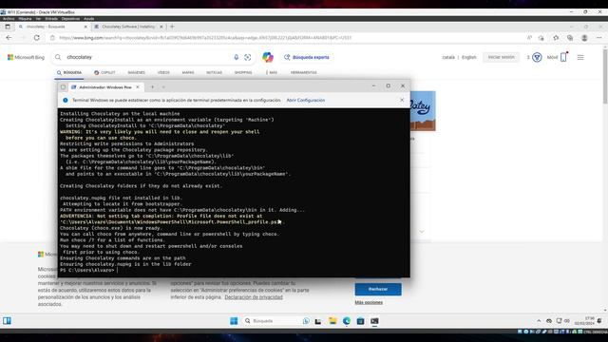
Task: Close the Administrador Windows PowerShell tab
Action: click(x=138, y=87)
